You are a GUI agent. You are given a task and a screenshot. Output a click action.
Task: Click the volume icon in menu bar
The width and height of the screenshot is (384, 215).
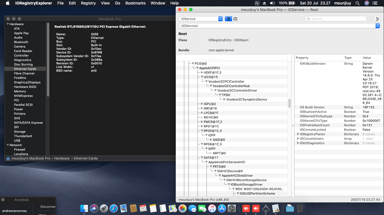[x=272, y=3]
